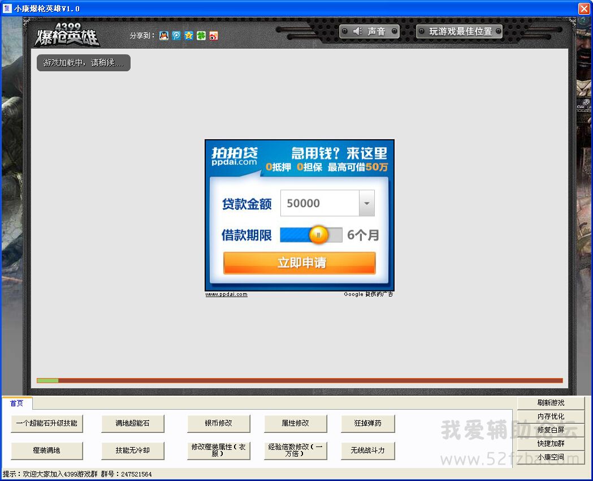Click the 拍拍贷 ppdai.com logo
593x481 pixels.
tap(235, 156)
